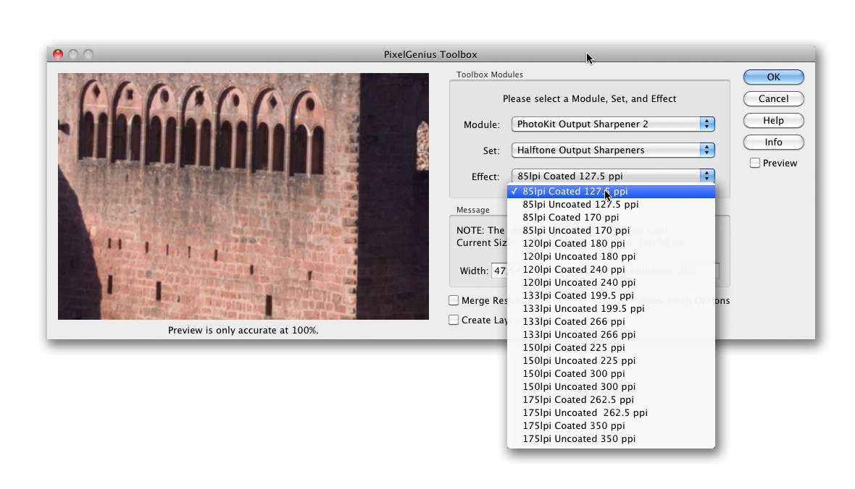Screen dimensions: 855x489
Task: Pick 175lpi Uncoated 262.5 ppi
Action: coord(611,413)
